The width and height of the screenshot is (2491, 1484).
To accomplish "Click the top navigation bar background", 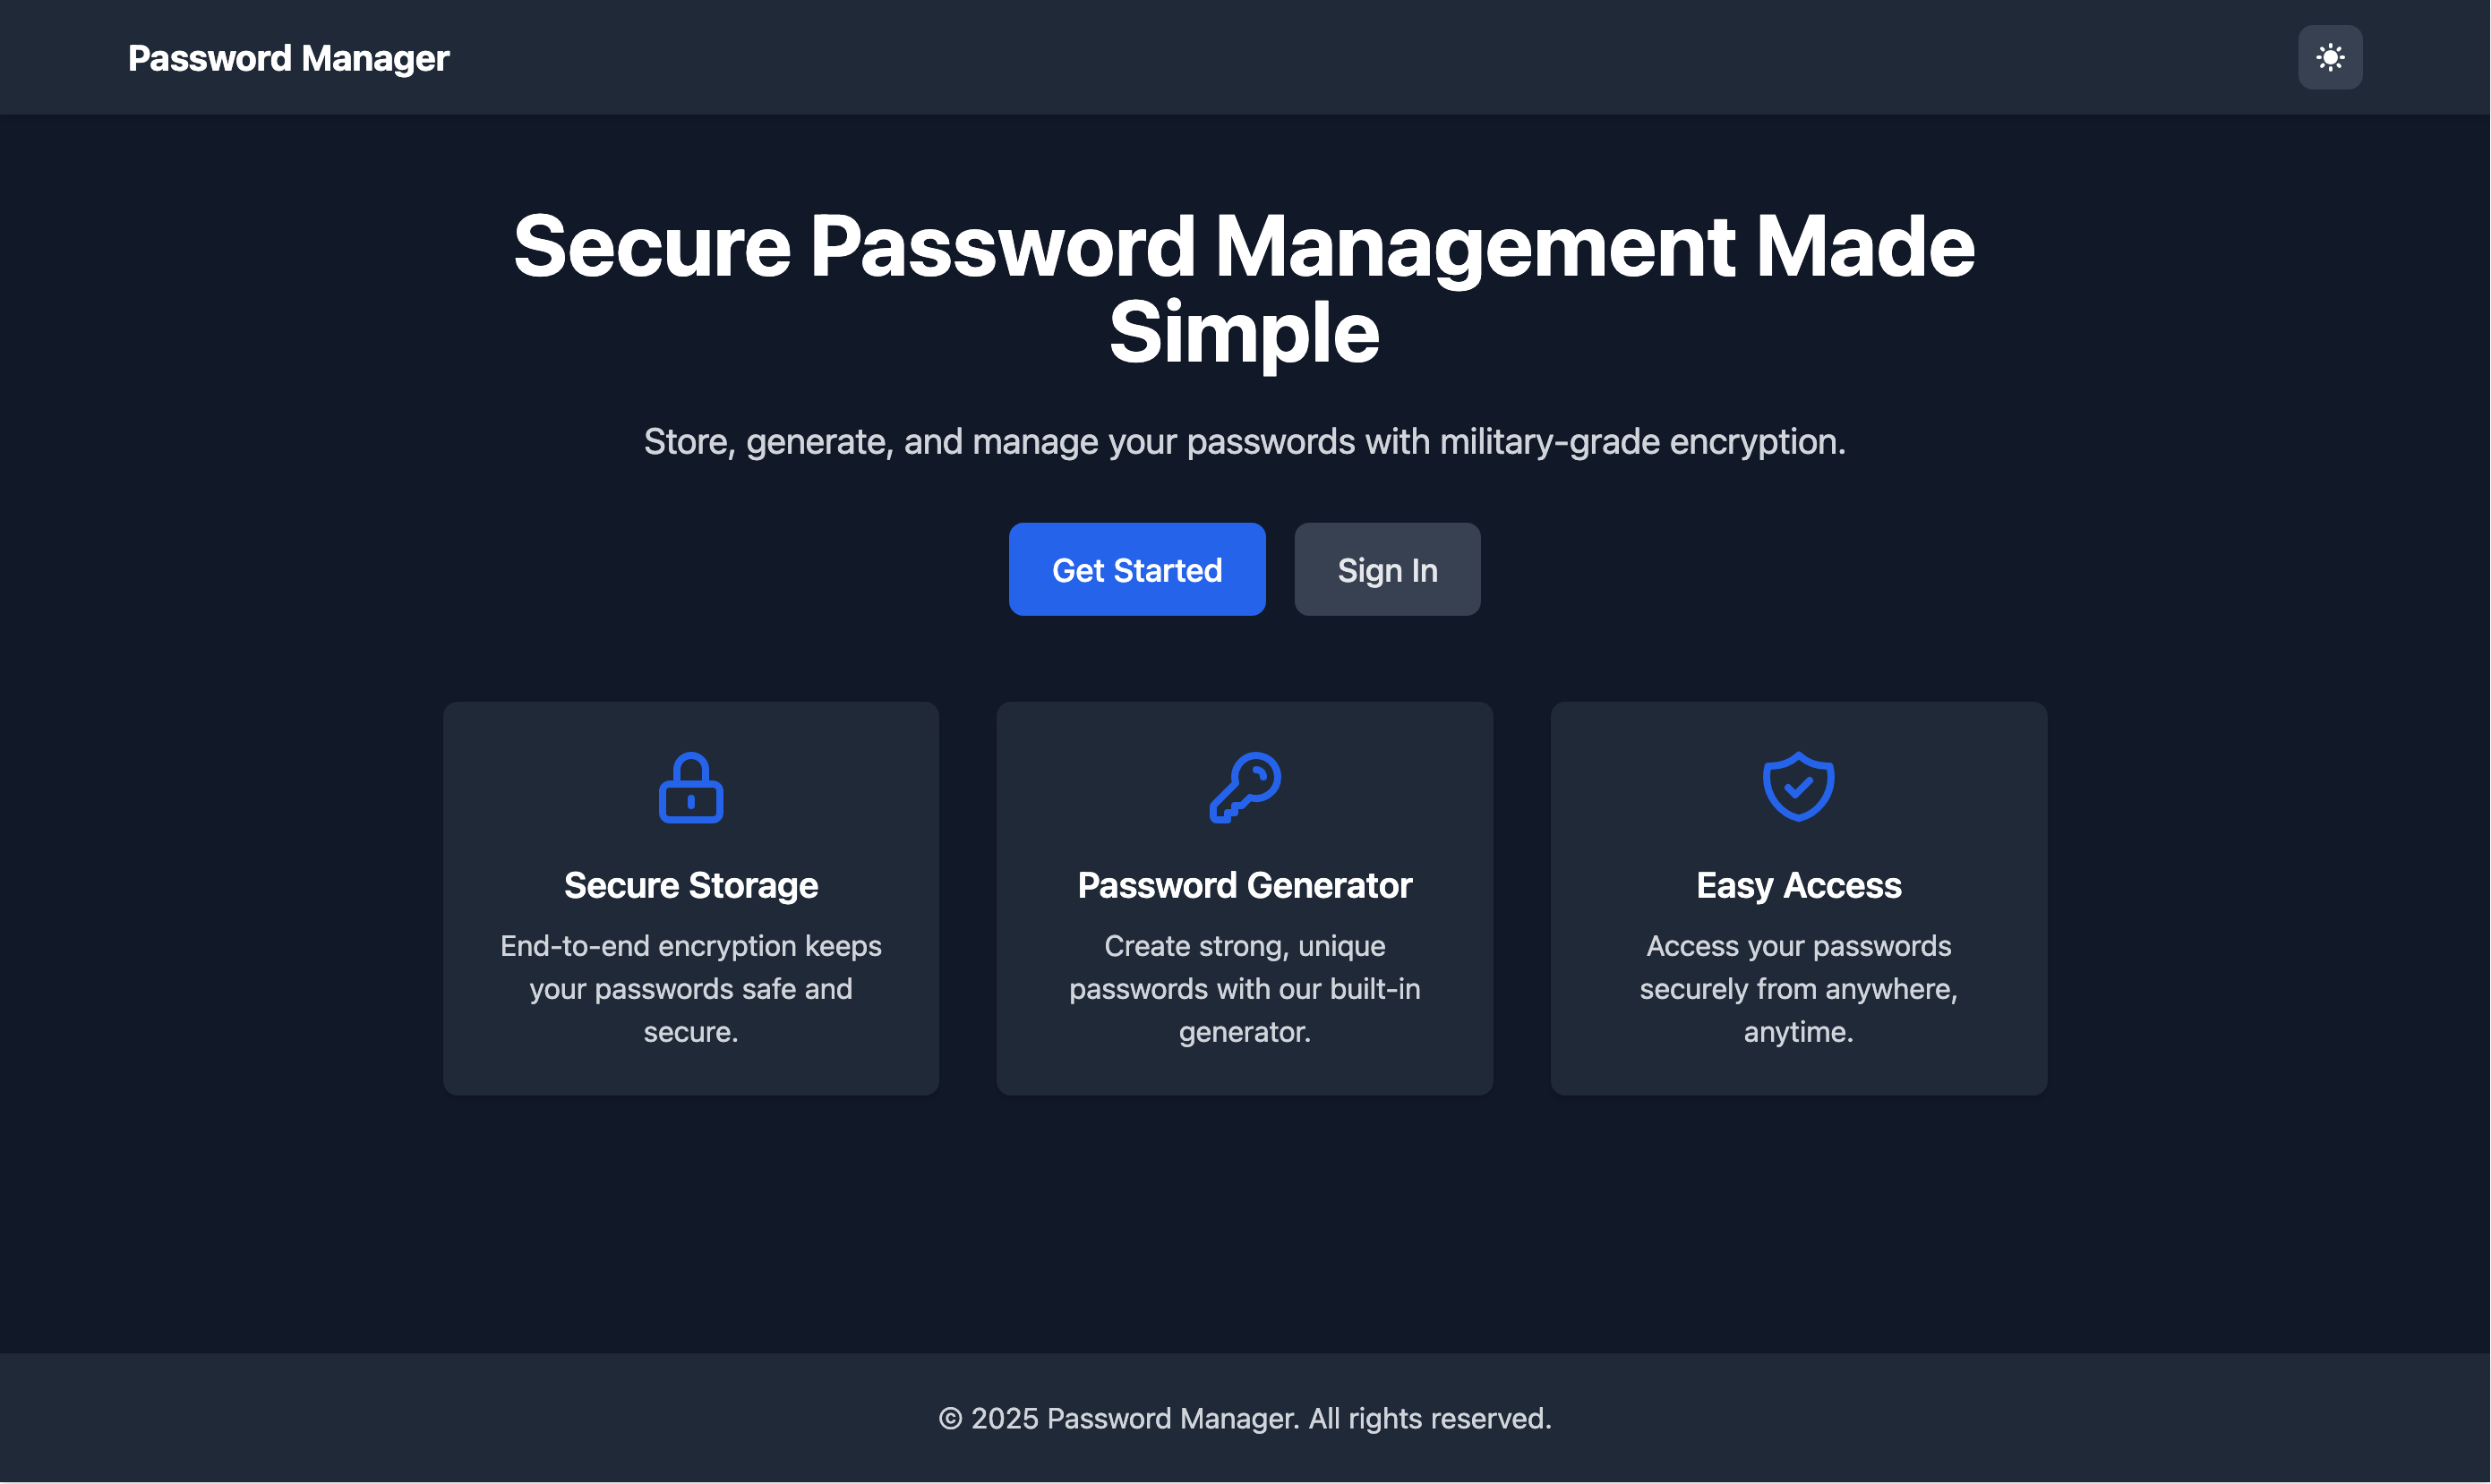I will [x=1300, y=57].
